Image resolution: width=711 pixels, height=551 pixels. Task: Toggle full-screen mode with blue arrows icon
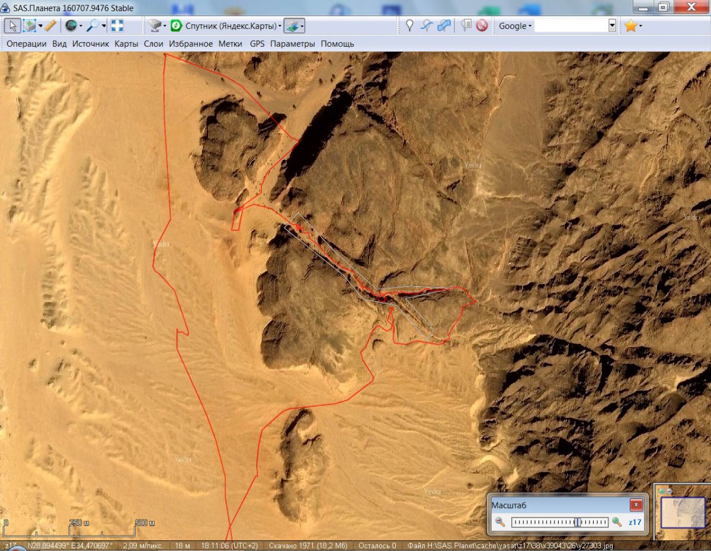pyautogui.click(x=117, y=25)
